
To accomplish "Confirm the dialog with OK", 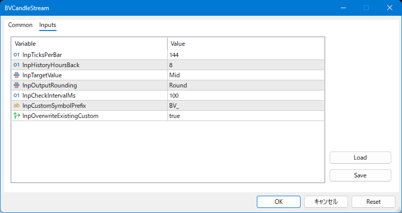I will tap(278, 201).
